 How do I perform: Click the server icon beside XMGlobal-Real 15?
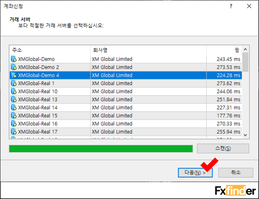click(x=14, y=115)
